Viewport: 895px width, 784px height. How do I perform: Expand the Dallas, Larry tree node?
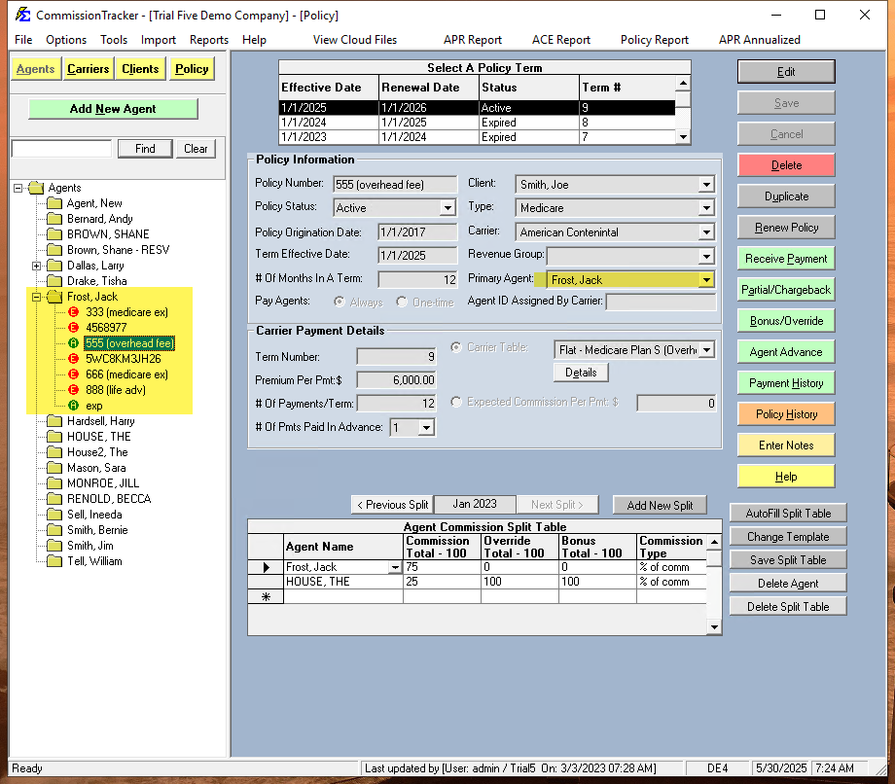click(x=36, y=265)
